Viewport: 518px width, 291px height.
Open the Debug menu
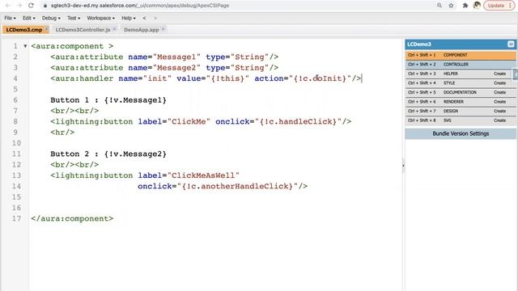[51, 18]
